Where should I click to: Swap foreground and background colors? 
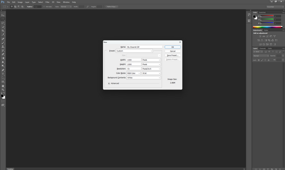4,93
